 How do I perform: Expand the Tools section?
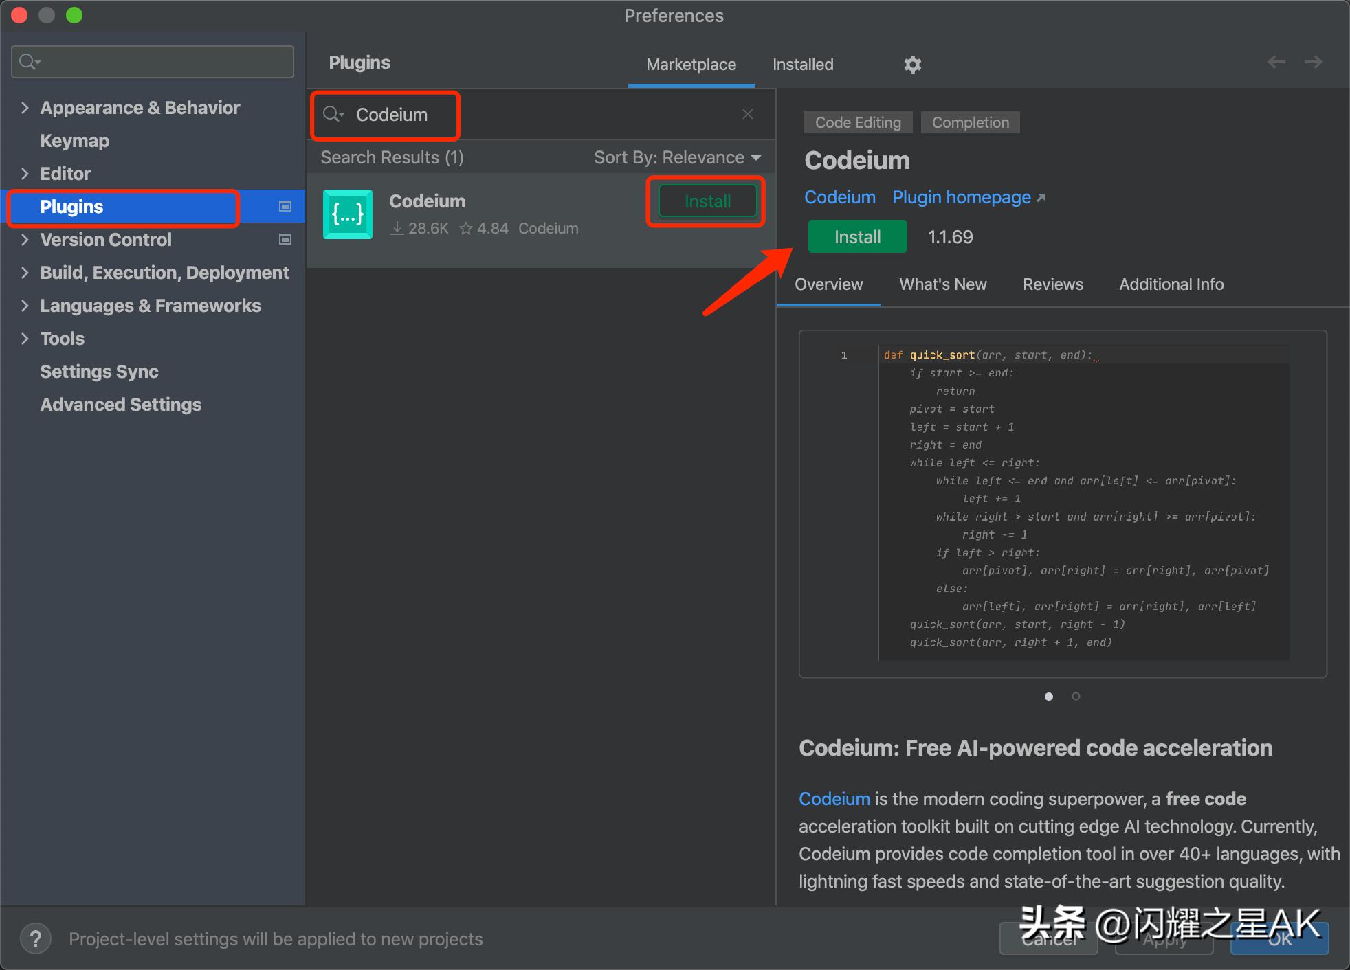pyautogui.click(x=25, y=338)
